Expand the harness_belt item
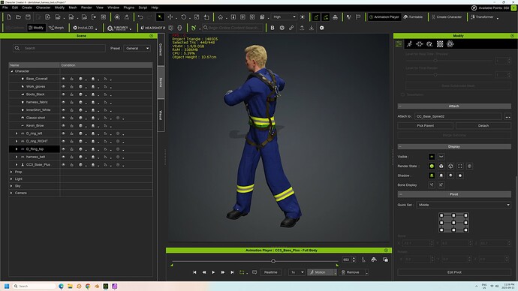Image resolution: width=518 pixels, height=291 pixels. point(17,157)
